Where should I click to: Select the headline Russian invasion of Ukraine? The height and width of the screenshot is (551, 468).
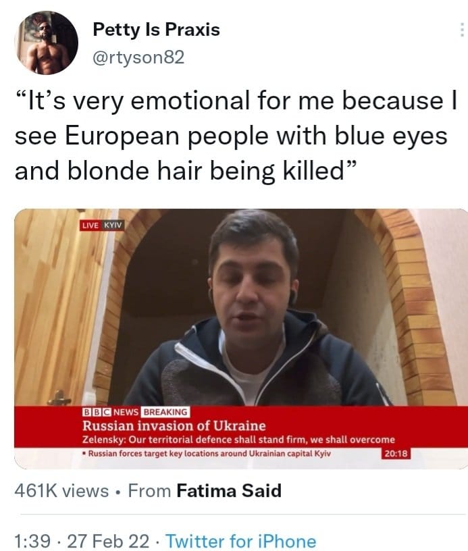tap(174, 425)
